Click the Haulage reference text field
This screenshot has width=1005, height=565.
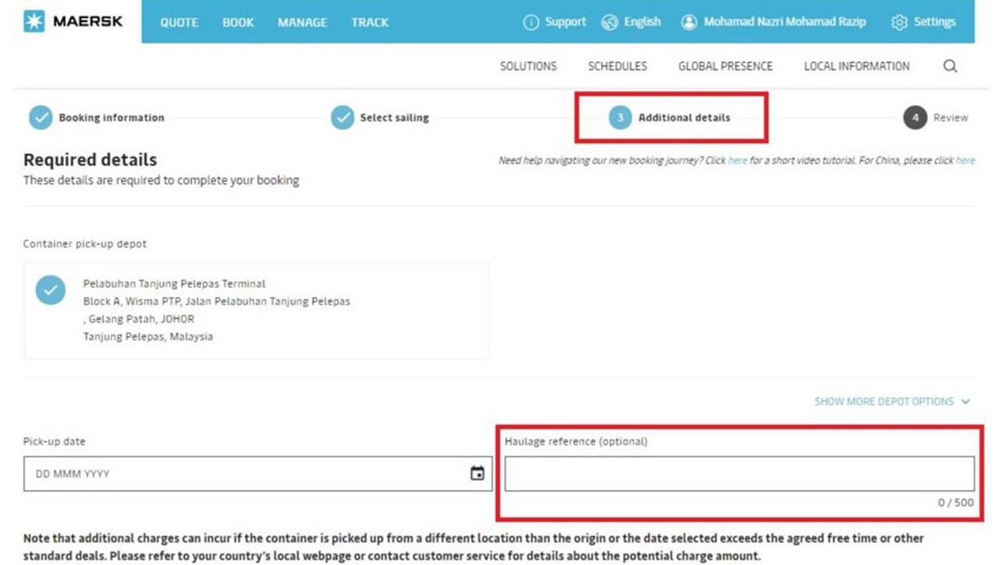pos(739,474)
